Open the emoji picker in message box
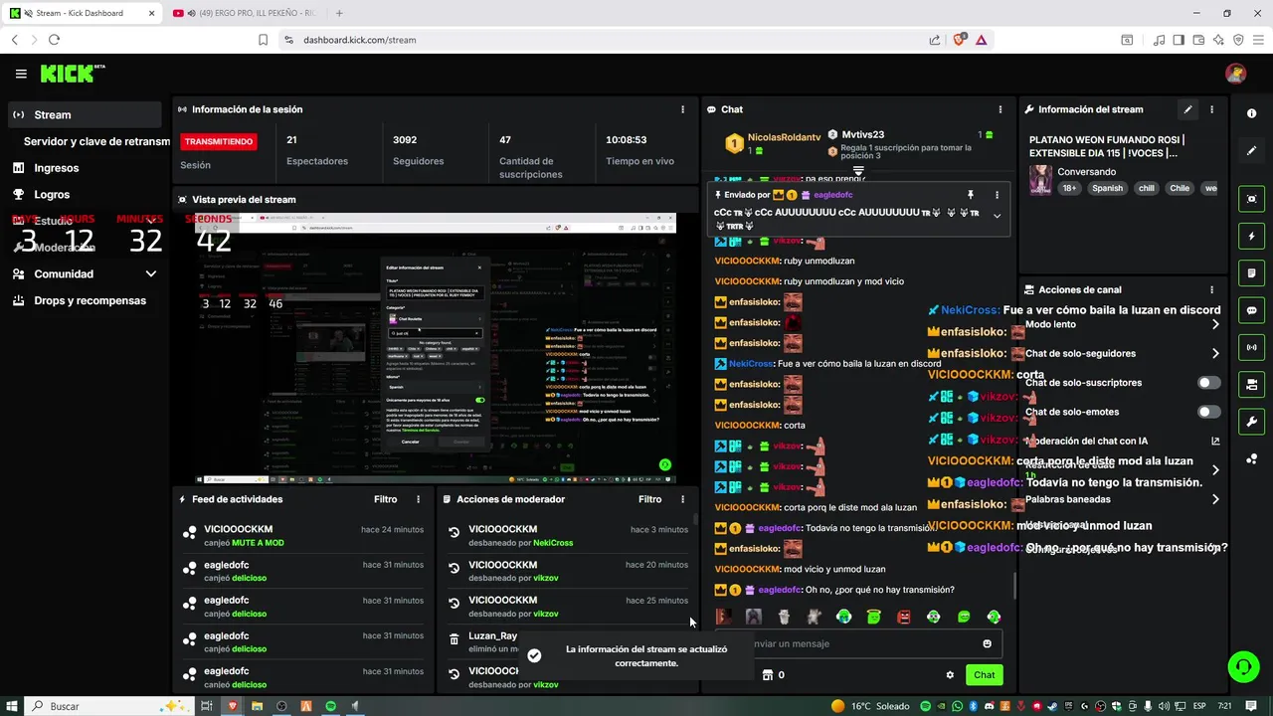Screen dimensions: 1273x716 [987, 643]
